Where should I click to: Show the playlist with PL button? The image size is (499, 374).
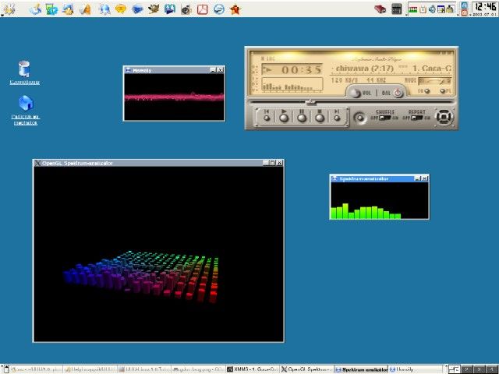(442, 91)
